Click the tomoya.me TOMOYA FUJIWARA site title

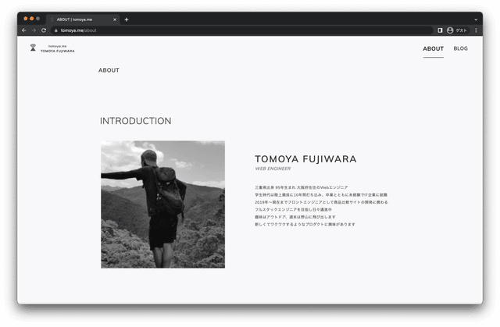[57, 48]
